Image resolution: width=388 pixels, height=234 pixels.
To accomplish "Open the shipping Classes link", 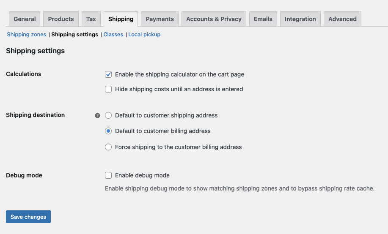I will [113, 35].
